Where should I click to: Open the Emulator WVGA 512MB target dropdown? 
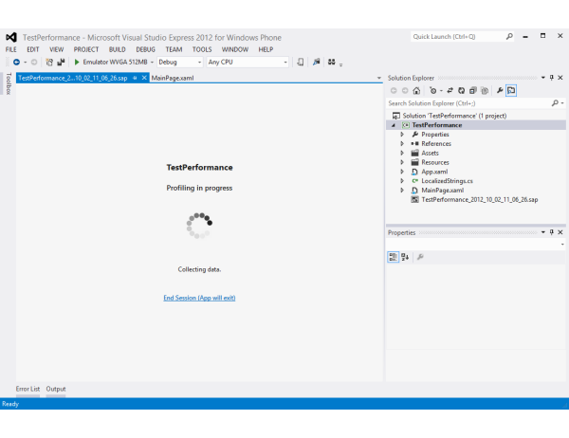click(152, 62)
